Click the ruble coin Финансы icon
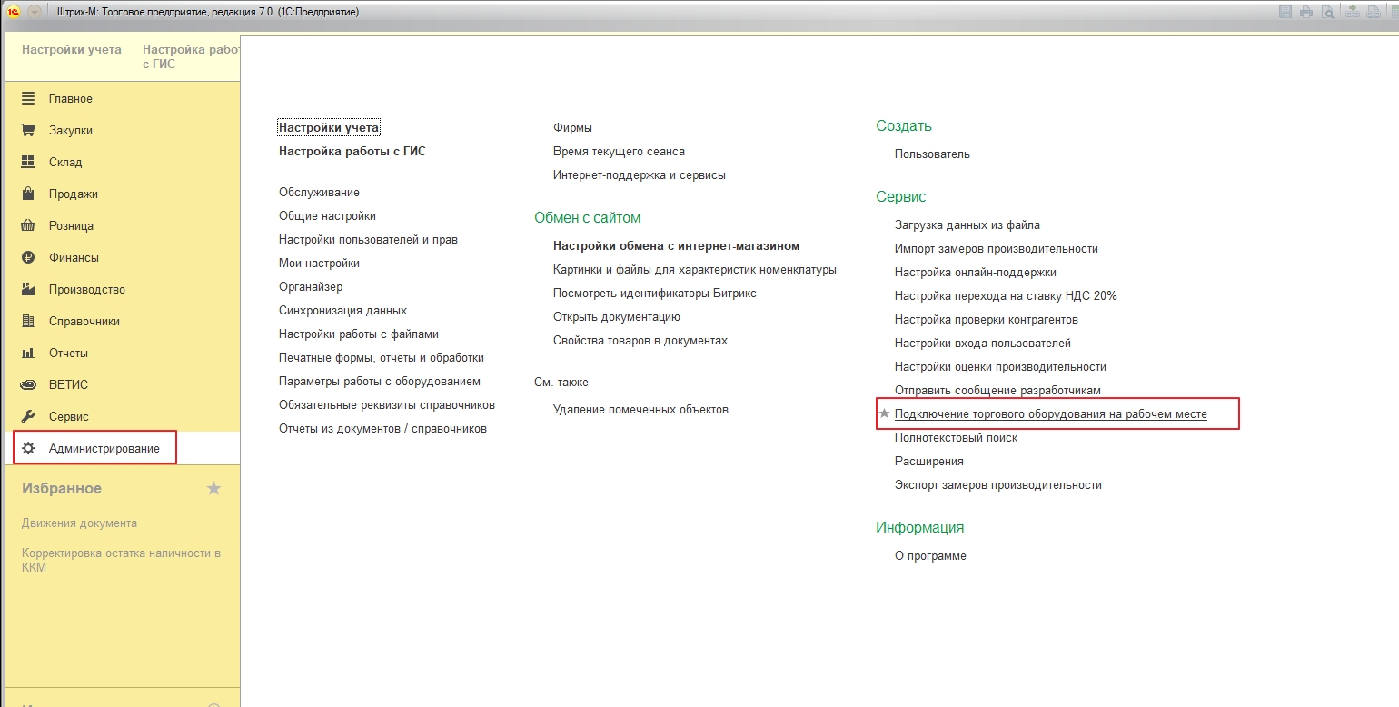 28,257
